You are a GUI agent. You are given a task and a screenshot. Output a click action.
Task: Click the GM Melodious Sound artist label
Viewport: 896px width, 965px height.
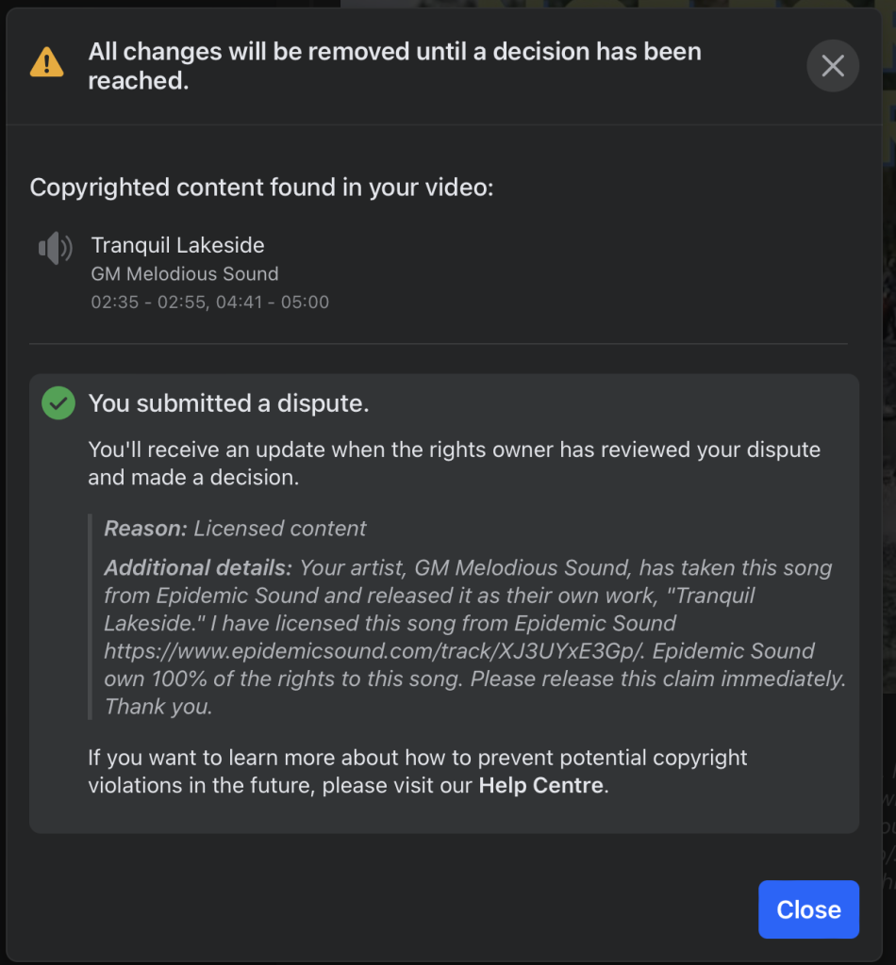click(x=185, y=274)
